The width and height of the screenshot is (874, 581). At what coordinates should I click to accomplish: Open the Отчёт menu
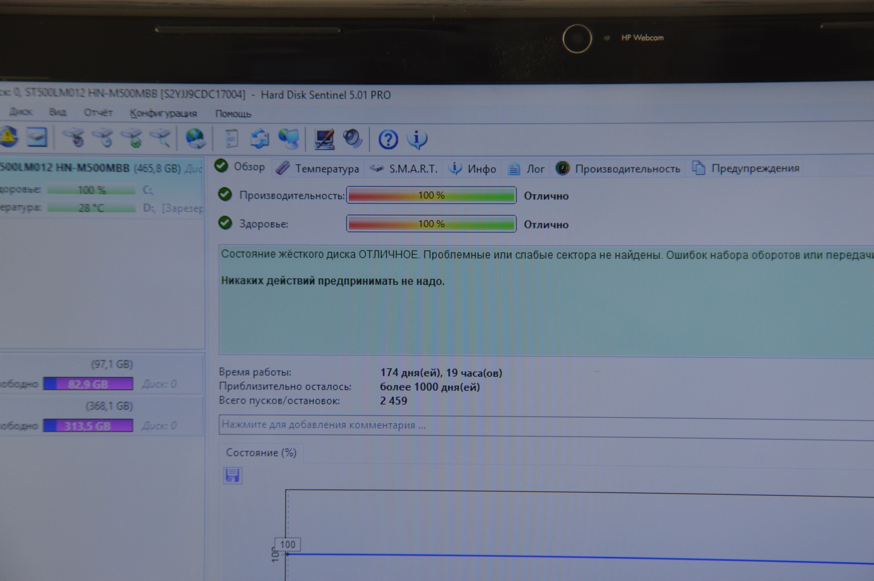point(98,112)
